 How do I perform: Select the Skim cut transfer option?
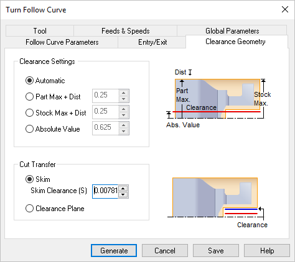pos(38,179)
